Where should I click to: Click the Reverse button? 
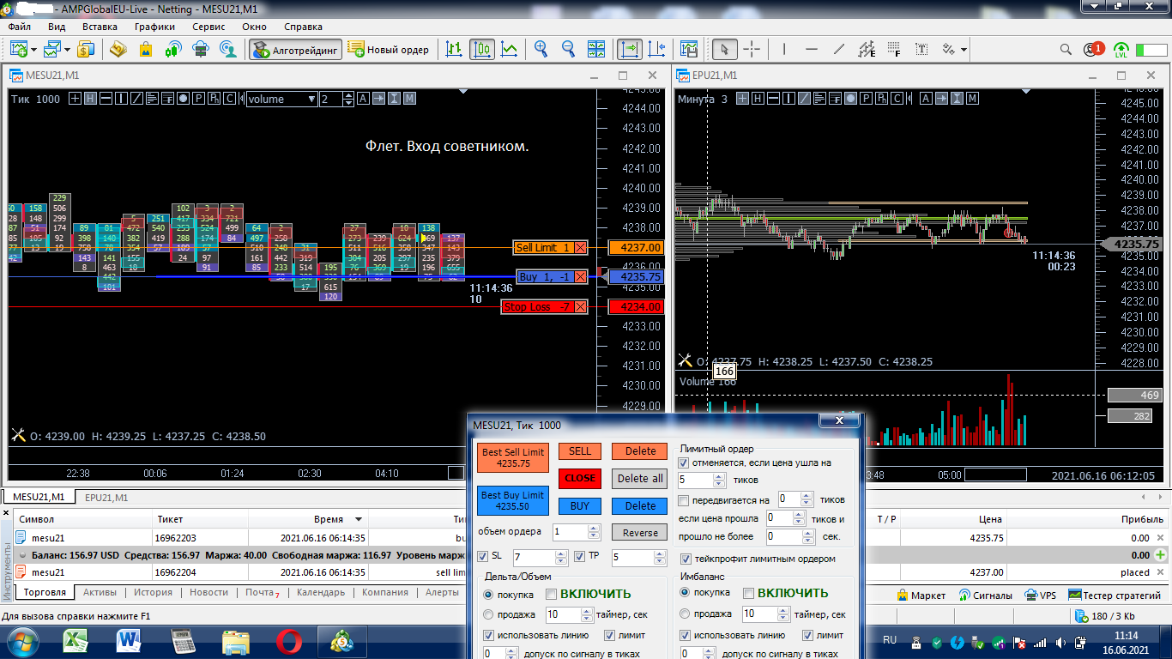click(640, 533)
